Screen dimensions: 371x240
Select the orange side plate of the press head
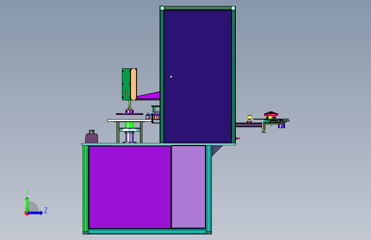pyautogui.click(x=134, y=84)
